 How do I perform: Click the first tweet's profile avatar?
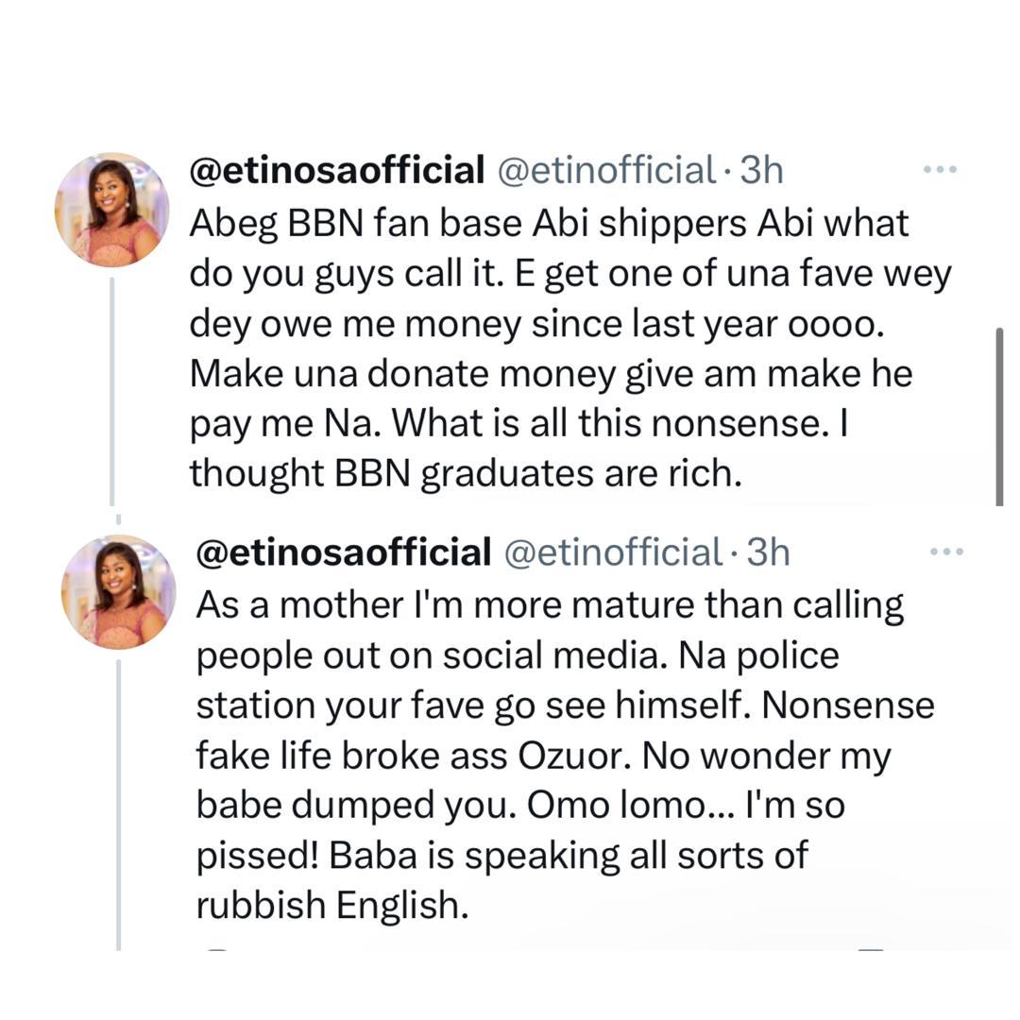111,210
